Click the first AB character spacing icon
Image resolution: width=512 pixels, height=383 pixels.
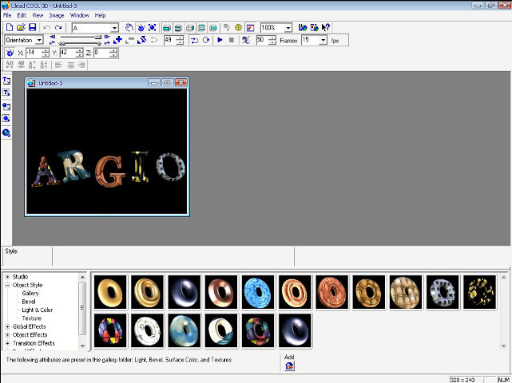pos(10,65)
